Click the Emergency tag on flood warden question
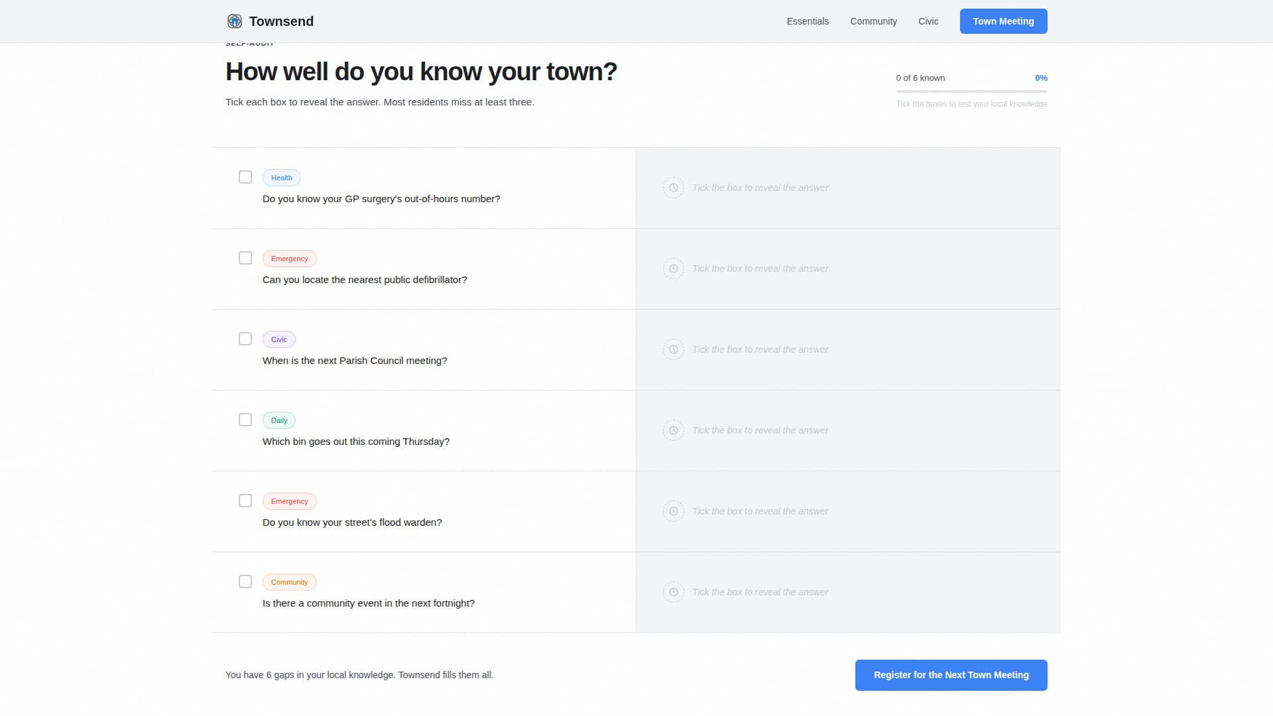 pos(290,501)
